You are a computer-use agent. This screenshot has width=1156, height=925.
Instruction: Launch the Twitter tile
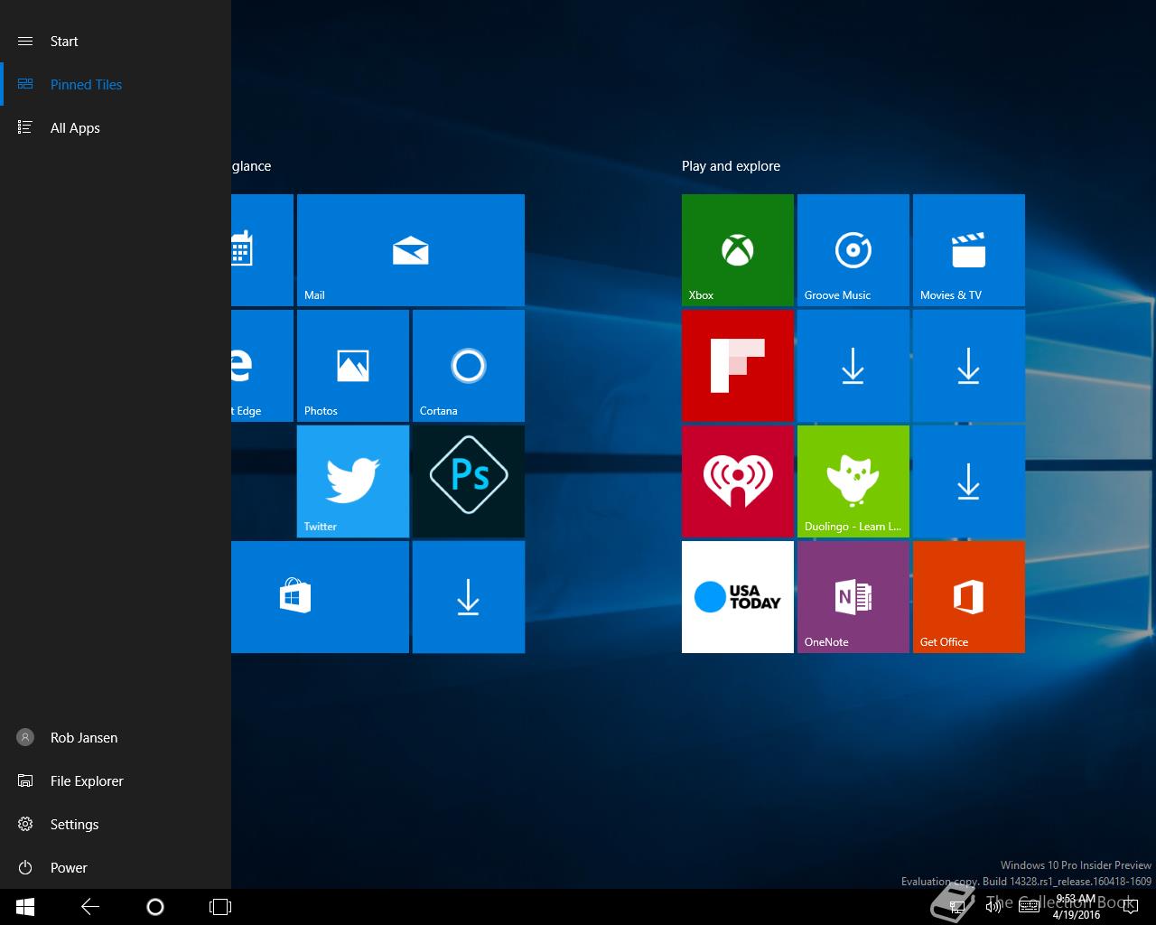(x=353, y=481)
